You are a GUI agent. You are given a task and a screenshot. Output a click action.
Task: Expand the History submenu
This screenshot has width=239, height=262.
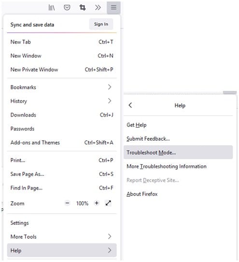click(x=62, y=101)
